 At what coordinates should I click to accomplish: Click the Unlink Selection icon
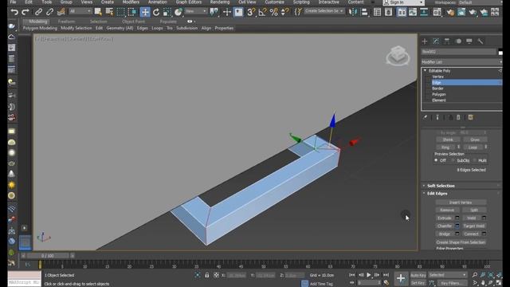click(x=49, y=12)
